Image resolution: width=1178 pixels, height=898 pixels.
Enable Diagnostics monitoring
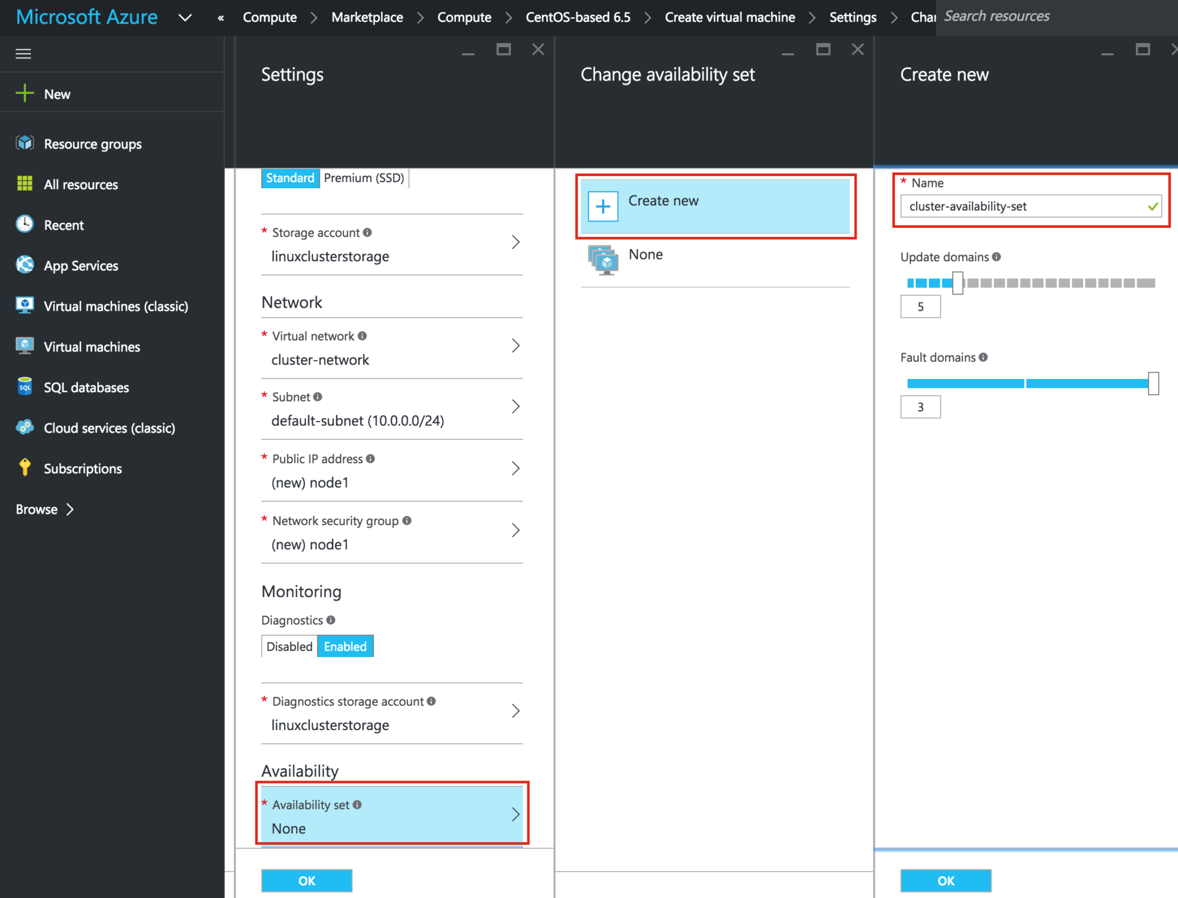click(345, 645)
